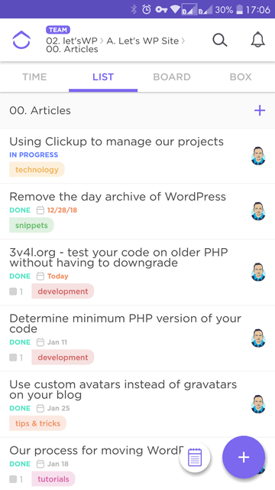Viewport: 275px width, 490px height.
Task: Open the 00. Articles breadcrumb list selector
Action: pyautogui.click(x=72, y=49)
